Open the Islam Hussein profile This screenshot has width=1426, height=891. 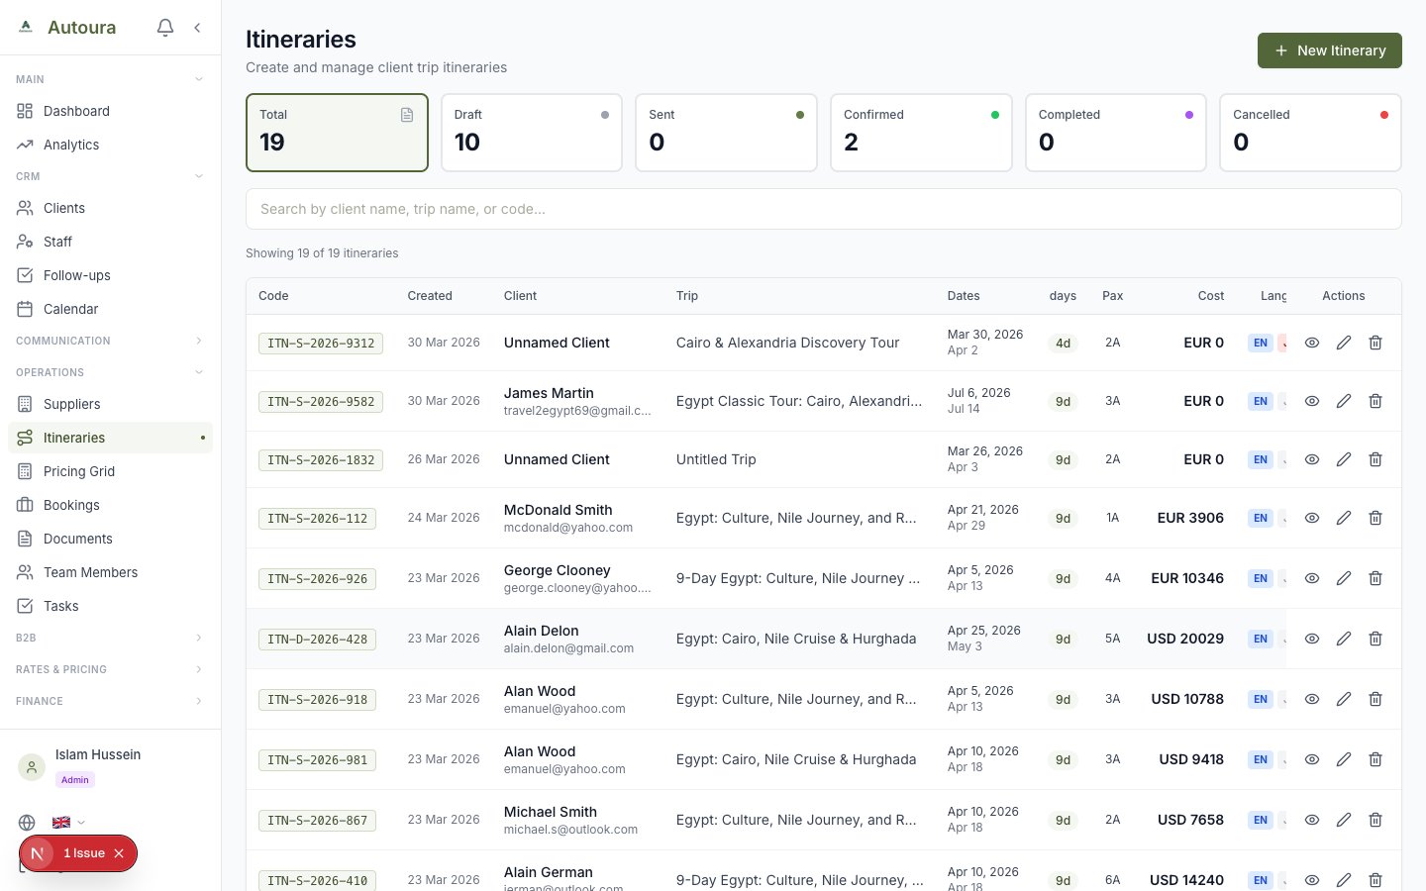point(110,766)
